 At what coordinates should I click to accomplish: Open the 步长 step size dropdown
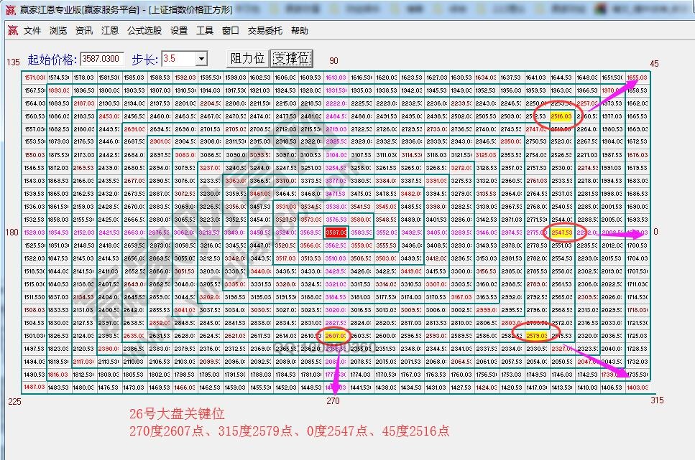click(x=200, y=58)
